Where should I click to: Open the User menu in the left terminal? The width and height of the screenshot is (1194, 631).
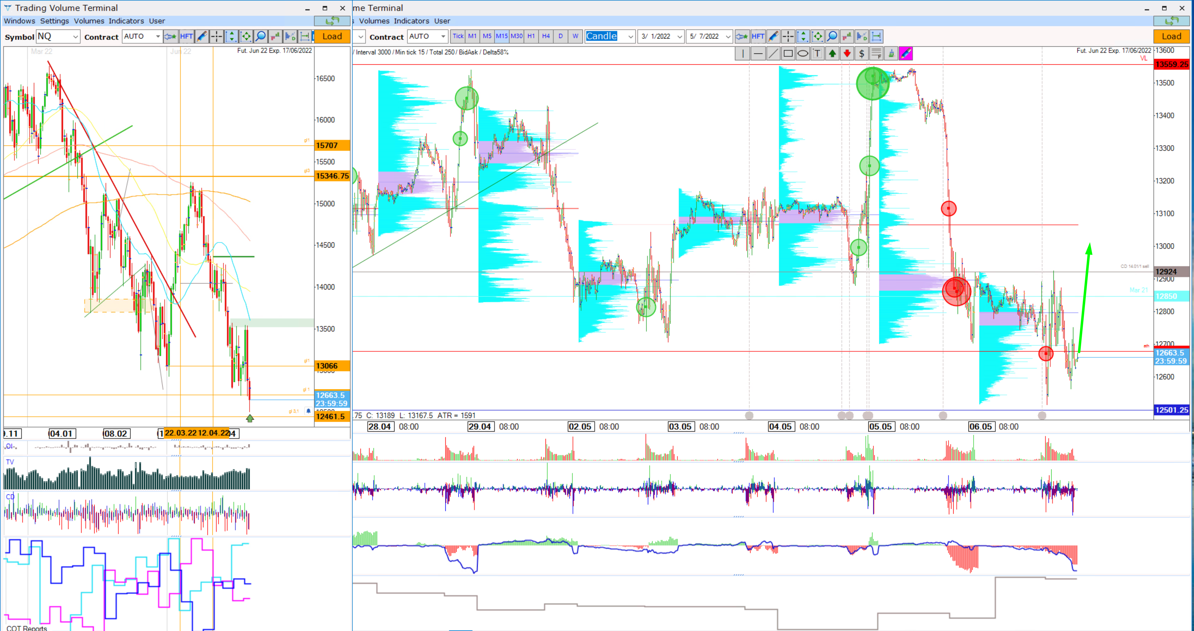(157, 21)
